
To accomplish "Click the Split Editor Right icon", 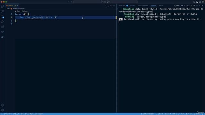I will (111, 6).
